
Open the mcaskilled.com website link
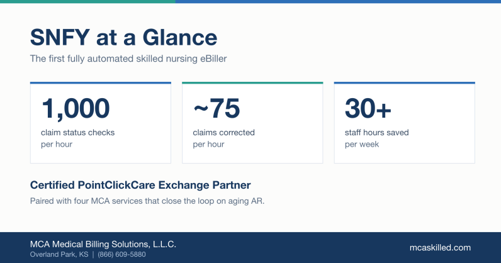(x=440, y=248)
